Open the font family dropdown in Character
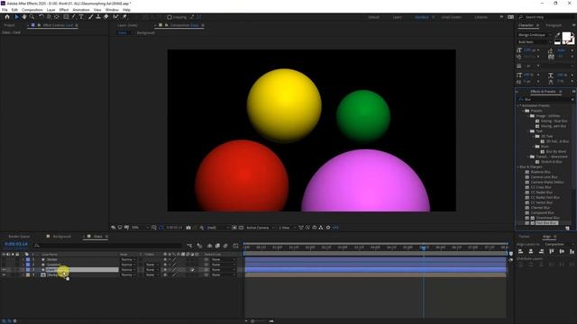Image resolution: width=577 pixels, height=324 pixels. pos(535,35)
